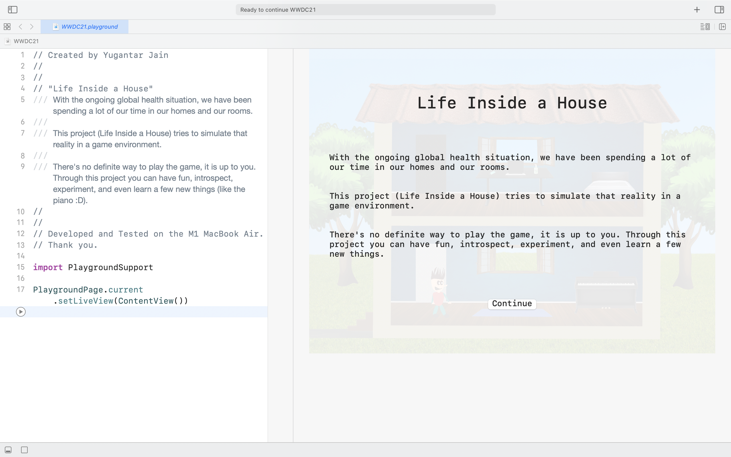Open the editor options menu icon
This screenshot has height=457, width=731.
click(705, 27)
